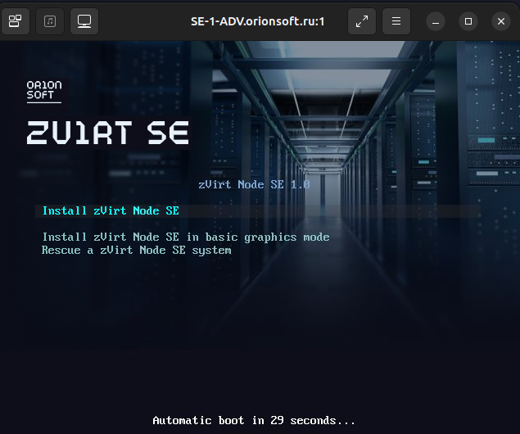
Task: Maximize the viewer window
Action: (x=468, y=21)
